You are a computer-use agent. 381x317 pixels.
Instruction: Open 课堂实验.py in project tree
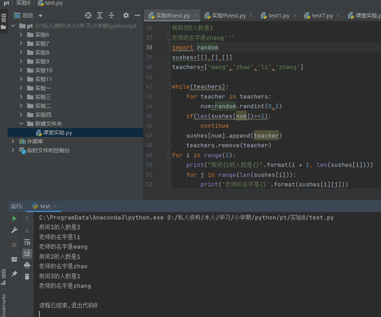tap(58, 133)
